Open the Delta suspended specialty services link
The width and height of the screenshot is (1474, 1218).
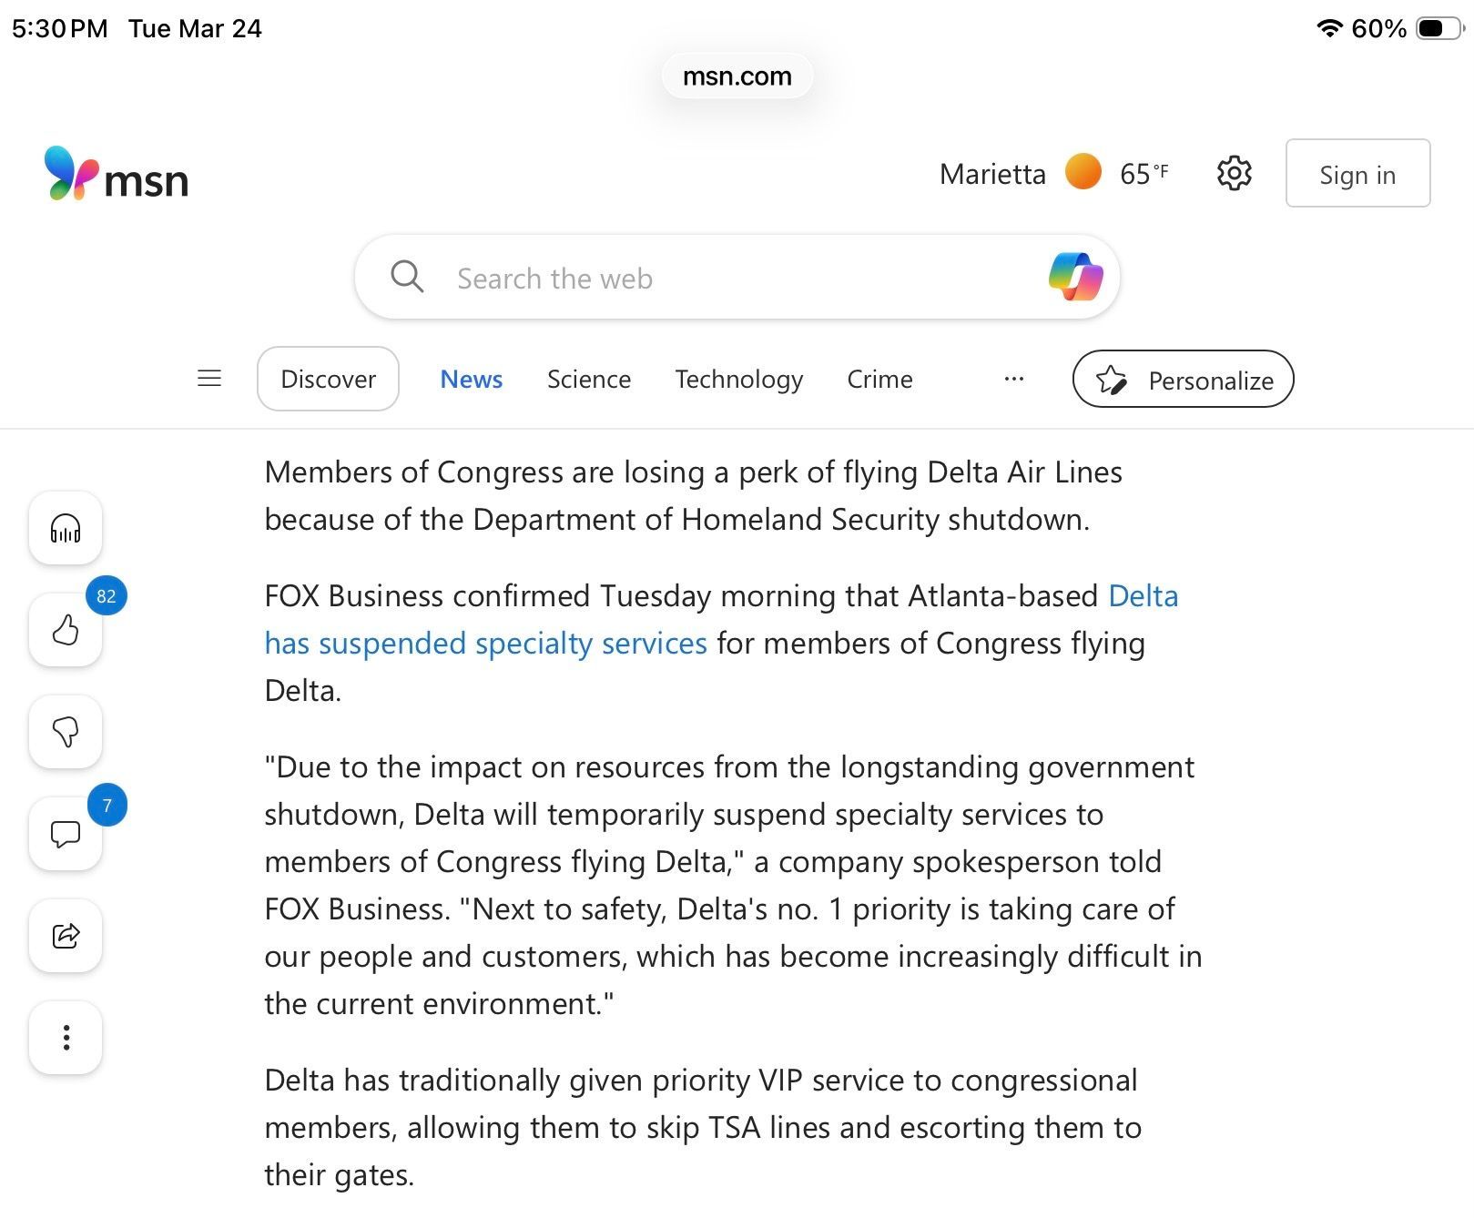485,644
